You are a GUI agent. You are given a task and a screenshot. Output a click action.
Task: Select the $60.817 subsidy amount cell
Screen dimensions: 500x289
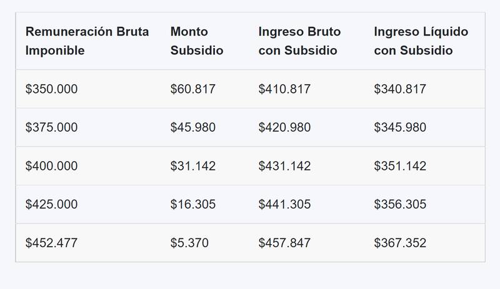click(192, 89)
